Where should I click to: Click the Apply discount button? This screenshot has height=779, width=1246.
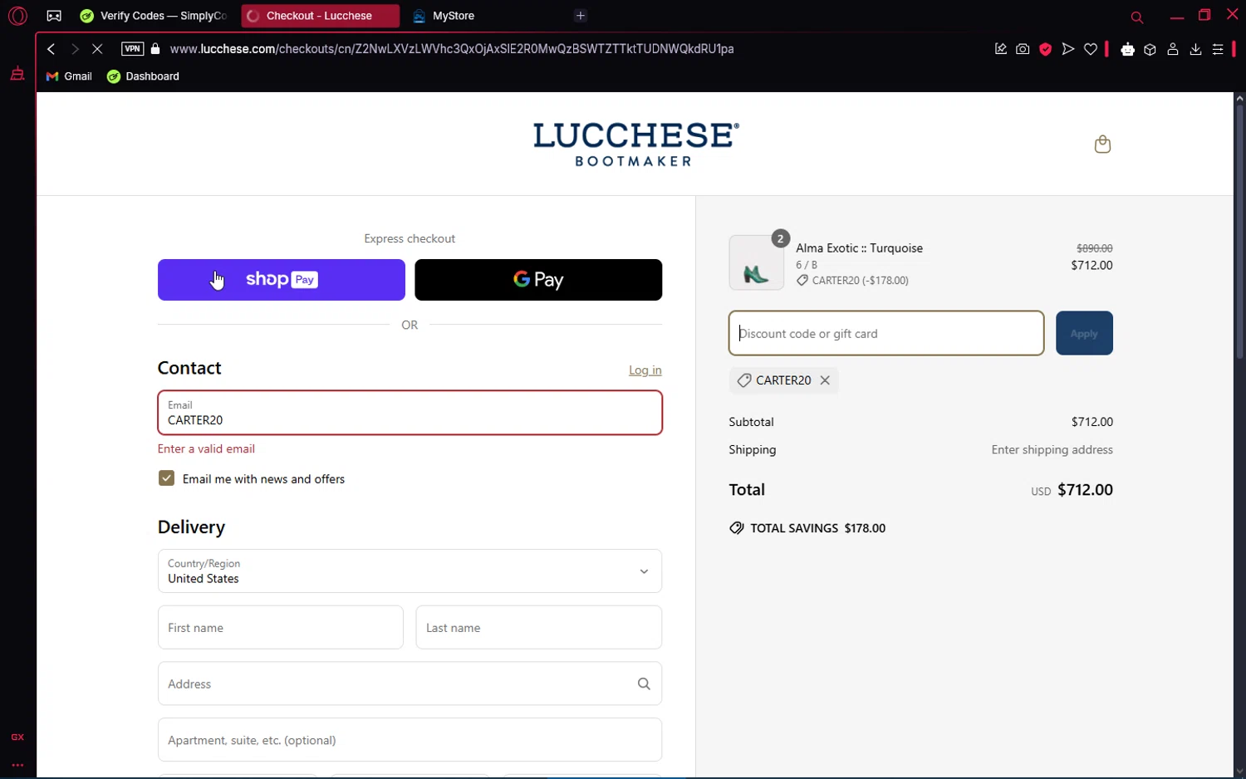click(x=1084, y=333)
